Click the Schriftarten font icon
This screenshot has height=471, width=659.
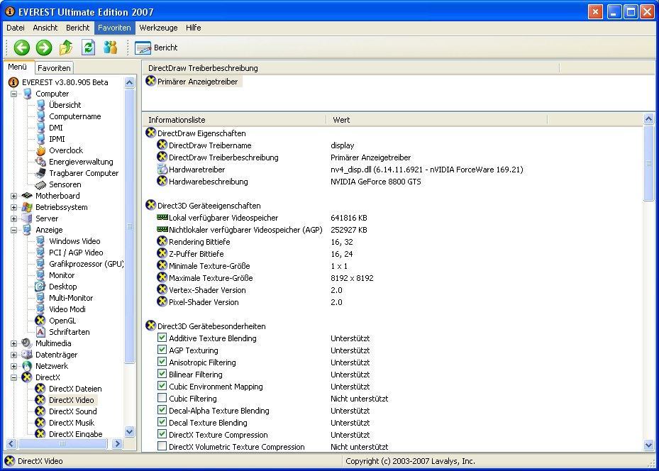(40, 332)
